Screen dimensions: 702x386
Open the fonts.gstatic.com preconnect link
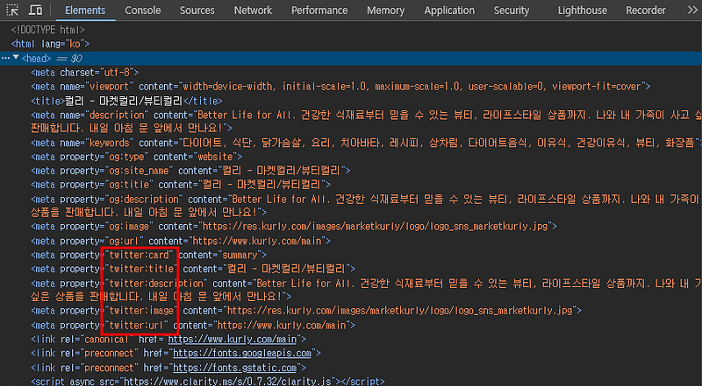[234, 368]
